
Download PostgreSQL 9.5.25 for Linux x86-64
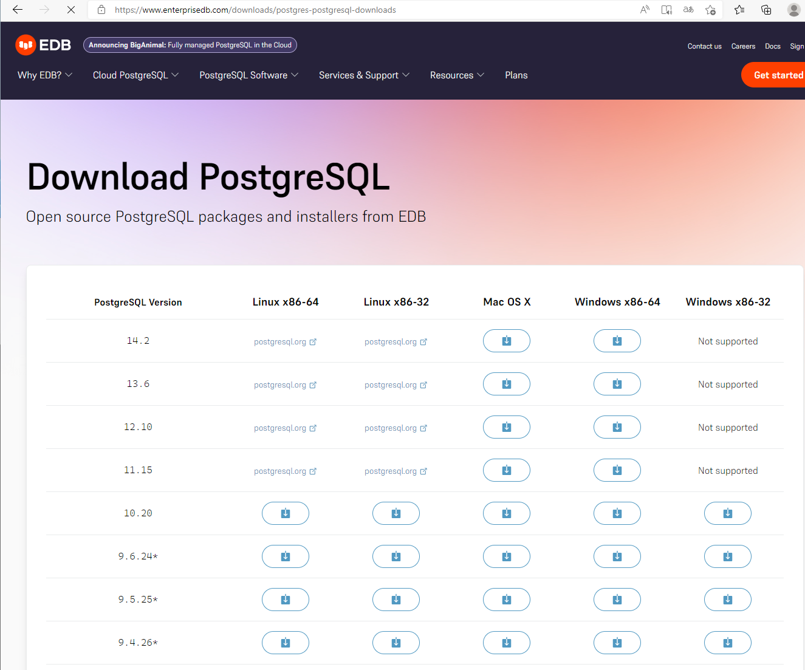286,600
